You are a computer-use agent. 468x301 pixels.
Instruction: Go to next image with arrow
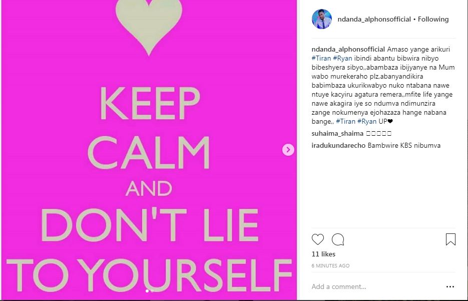pyautogui.click(x=288, y=150)
